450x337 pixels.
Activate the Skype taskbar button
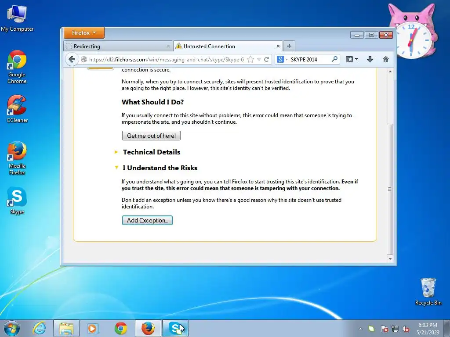coord(175,328)
